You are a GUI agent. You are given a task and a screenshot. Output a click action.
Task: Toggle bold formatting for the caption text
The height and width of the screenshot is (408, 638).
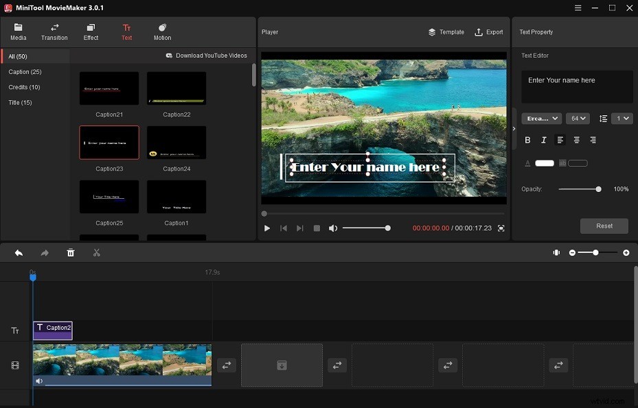coord(527,140)
